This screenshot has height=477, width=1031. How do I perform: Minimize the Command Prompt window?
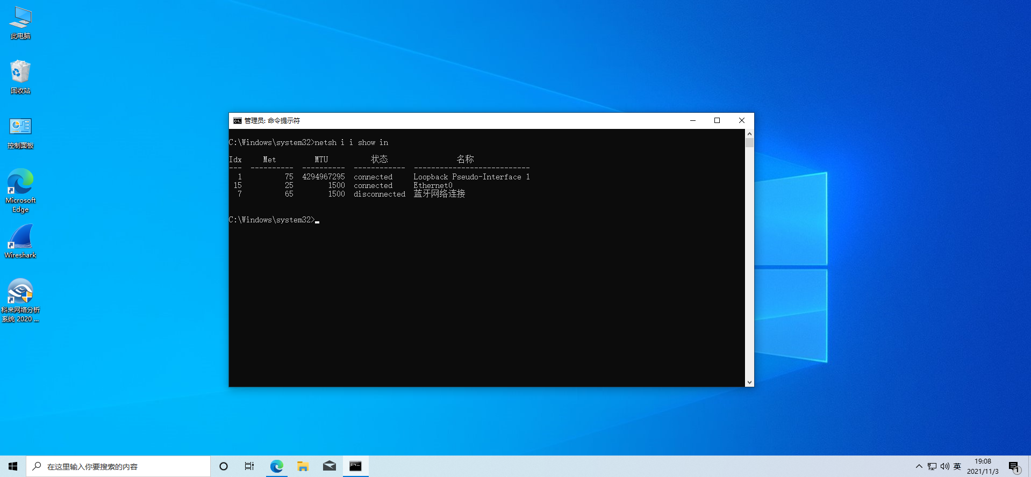pos(692,121)
